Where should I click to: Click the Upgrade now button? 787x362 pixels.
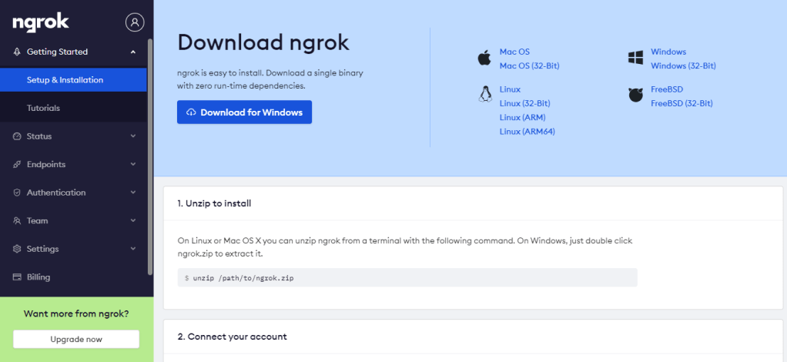pyautogui.click(x=76, y=339)
